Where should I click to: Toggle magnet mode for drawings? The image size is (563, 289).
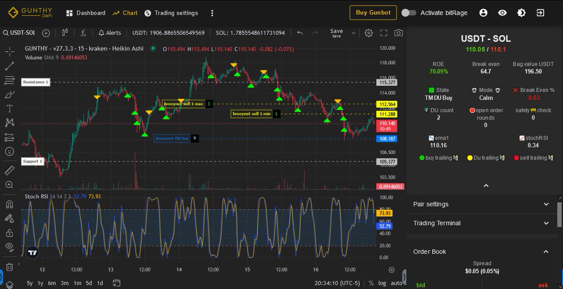[9, 204]
